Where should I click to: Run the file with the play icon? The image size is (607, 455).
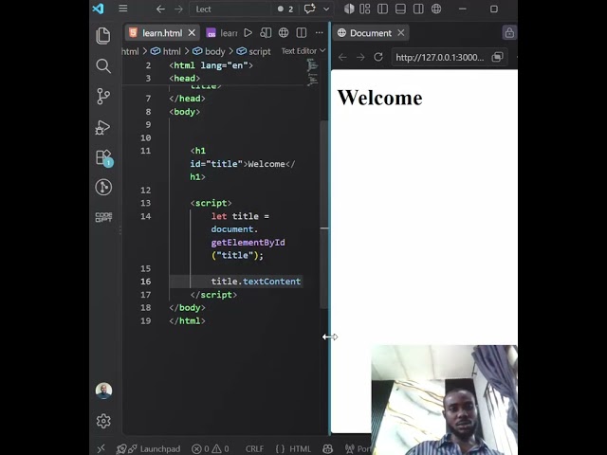pos(248,33)
